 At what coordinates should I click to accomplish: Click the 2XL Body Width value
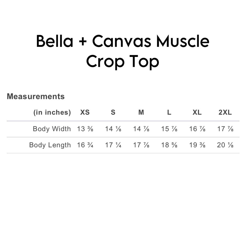(225, 129)
